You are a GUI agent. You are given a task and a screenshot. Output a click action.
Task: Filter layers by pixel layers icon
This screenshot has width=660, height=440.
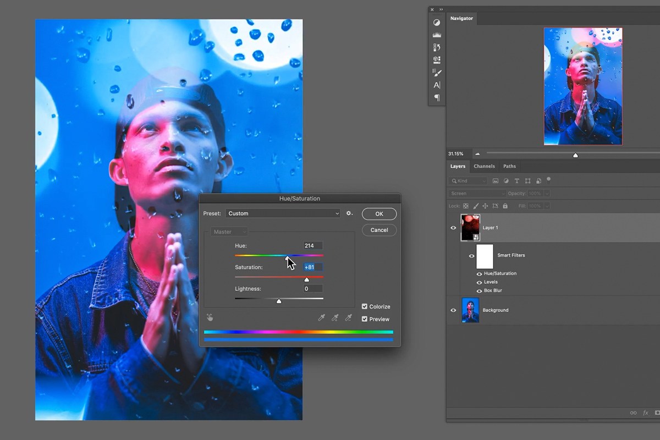tap(496, 181)
